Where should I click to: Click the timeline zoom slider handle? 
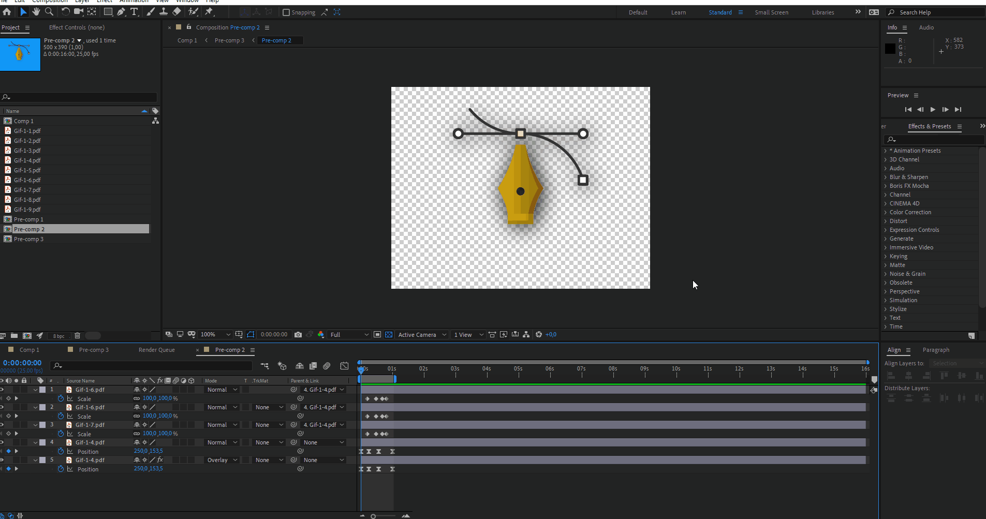(x=373, y=516)
